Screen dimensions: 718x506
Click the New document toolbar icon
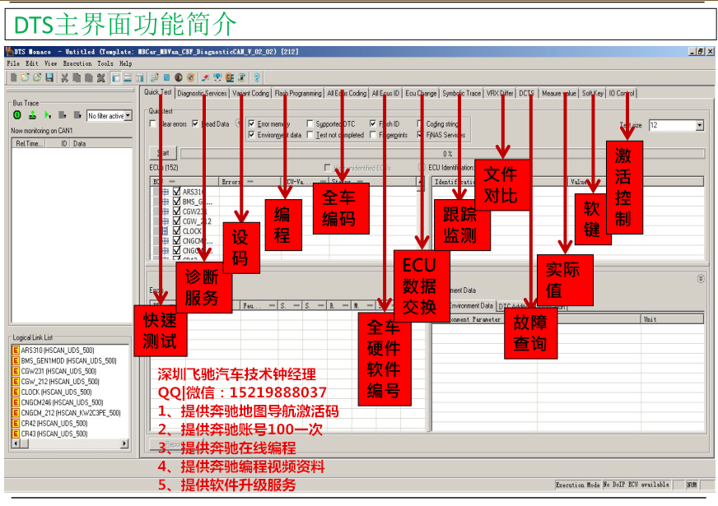pyautogui.click(x=14, y=78)
